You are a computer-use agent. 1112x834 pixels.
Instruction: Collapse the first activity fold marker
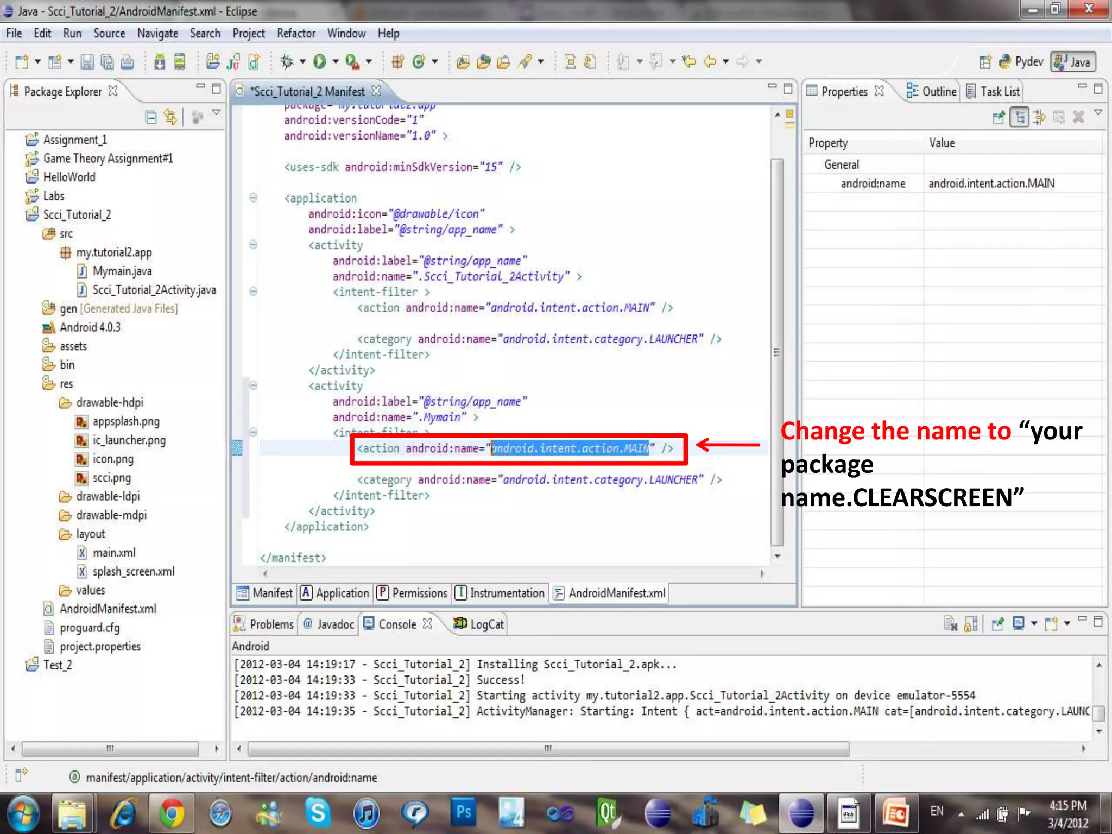[253, 244]
